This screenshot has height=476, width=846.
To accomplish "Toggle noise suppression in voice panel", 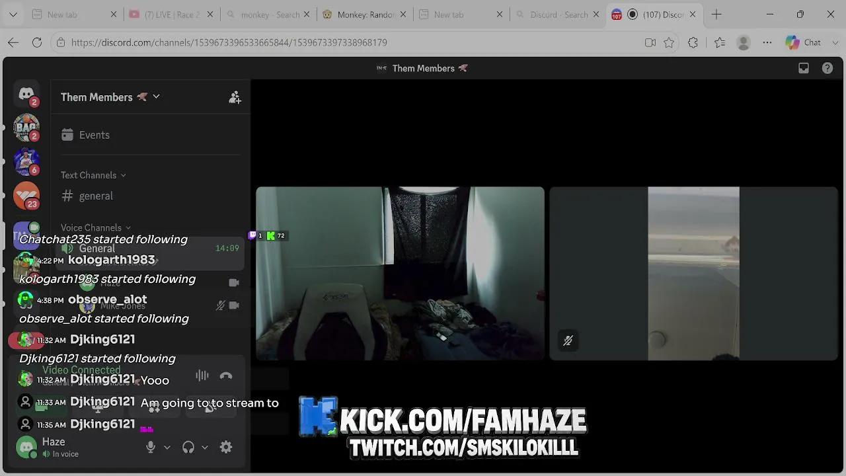I will 202,376.
